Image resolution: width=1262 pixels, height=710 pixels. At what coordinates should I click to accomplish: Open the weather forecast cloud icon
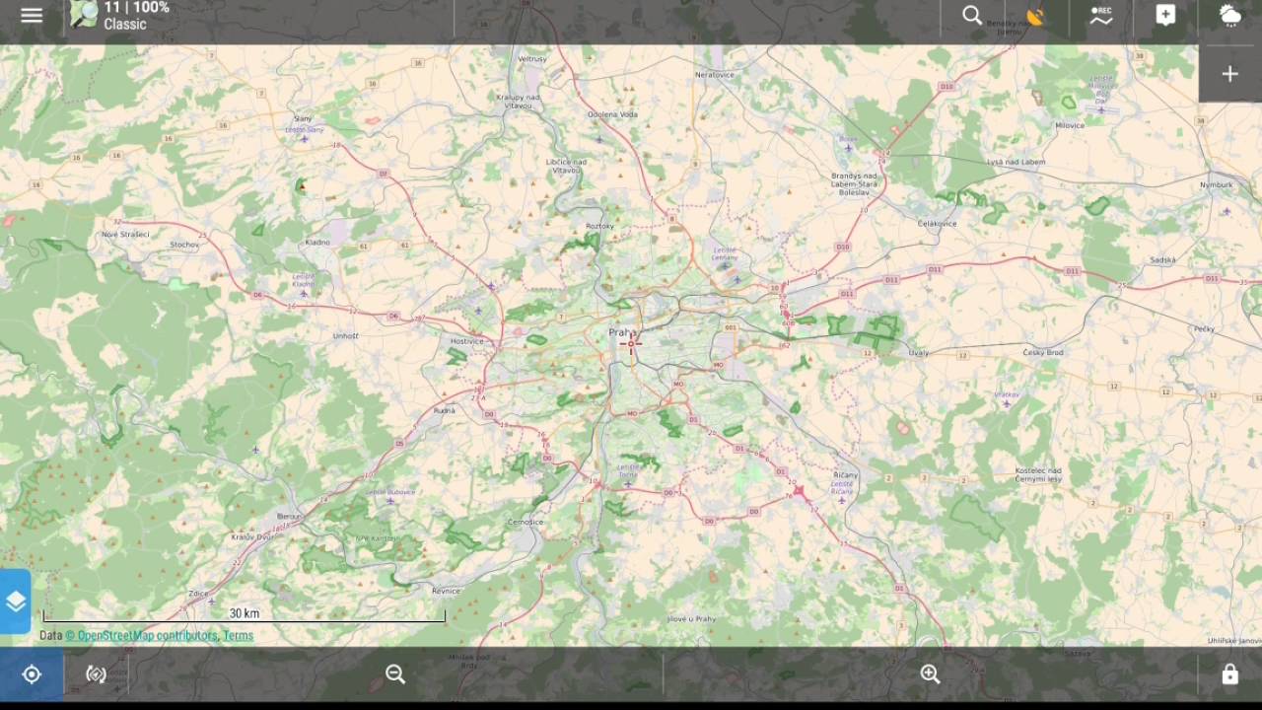tap(1230, 15)
